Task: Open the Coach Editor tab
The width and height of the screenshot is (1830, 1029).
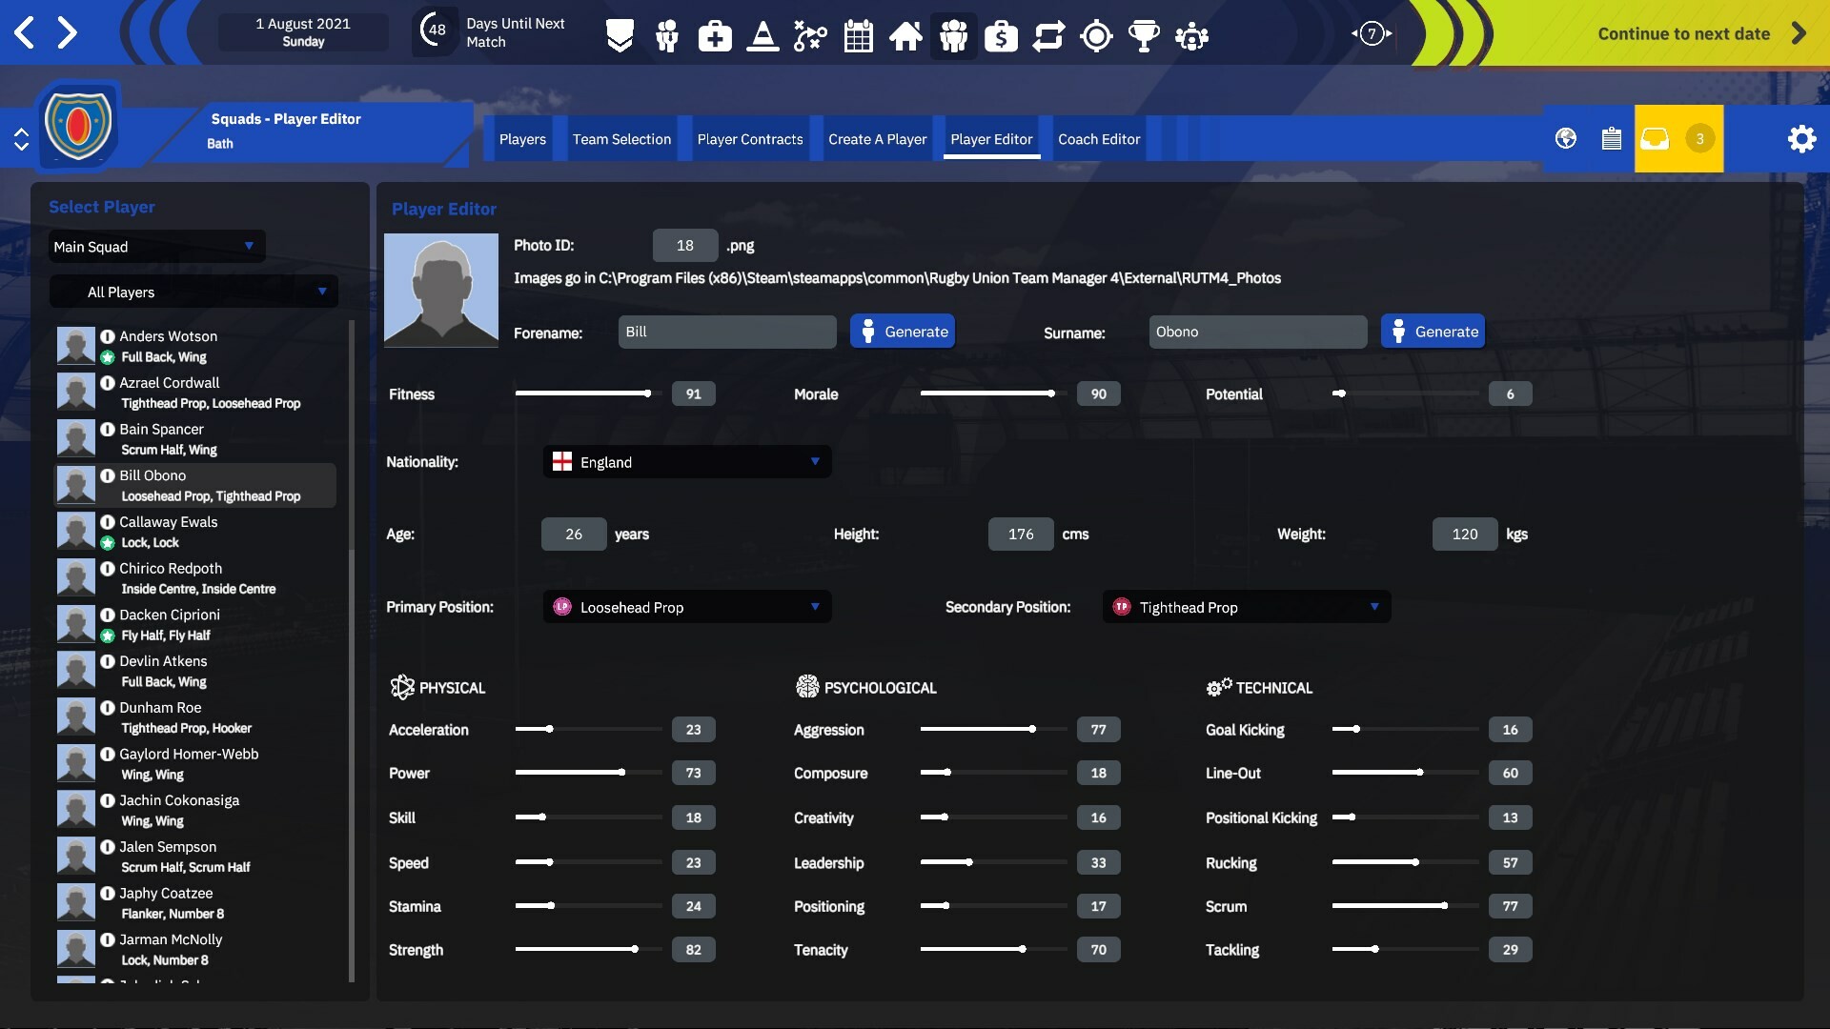Action: 1099,139
